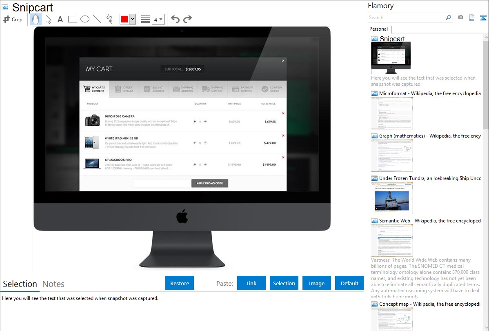Switch to the Personal tab

(379, 29)
